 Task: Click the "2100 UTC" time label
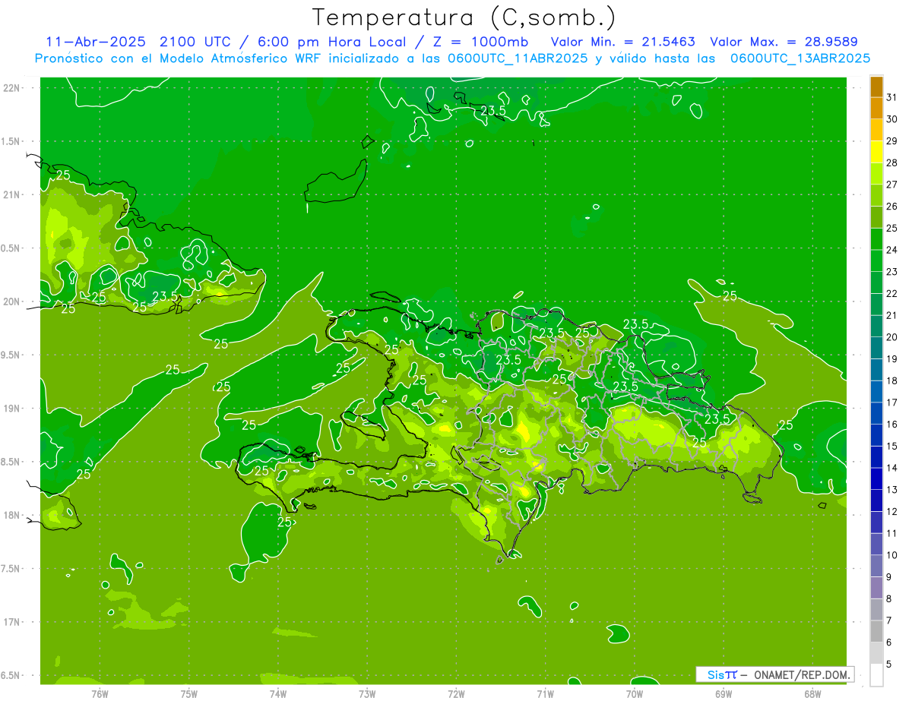pos(194,42)
